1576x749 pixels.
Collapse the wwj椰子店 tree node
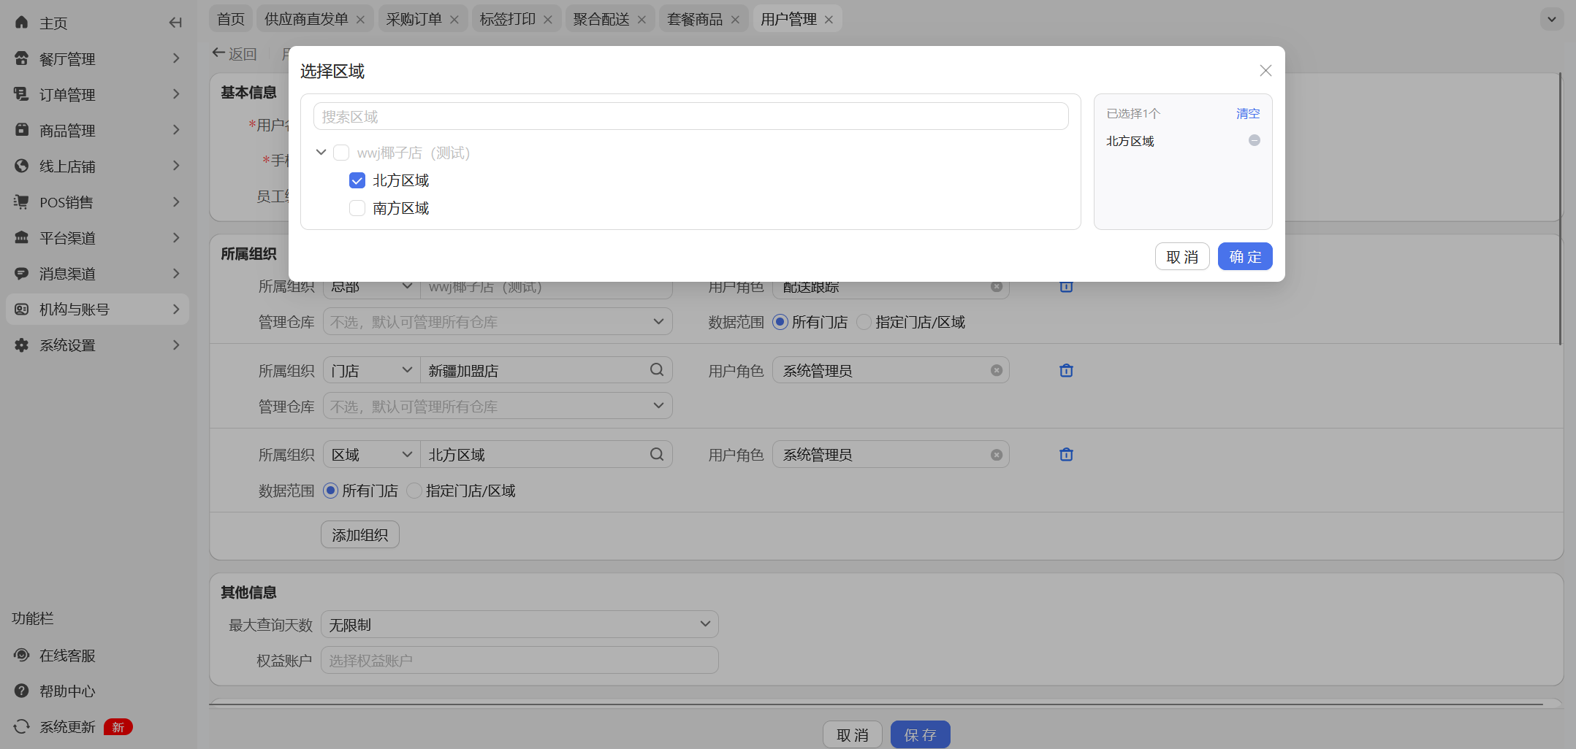tap(321, 153)
